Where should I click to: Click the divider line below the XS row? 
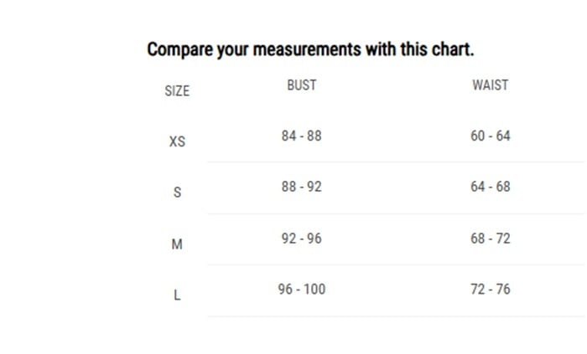394,162
